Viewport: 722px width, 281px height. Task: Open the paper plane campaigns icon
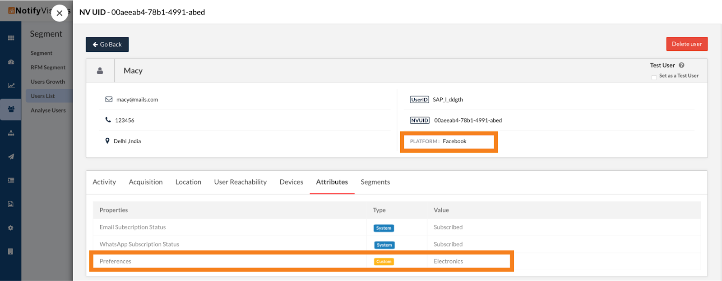tap(11, 157)
